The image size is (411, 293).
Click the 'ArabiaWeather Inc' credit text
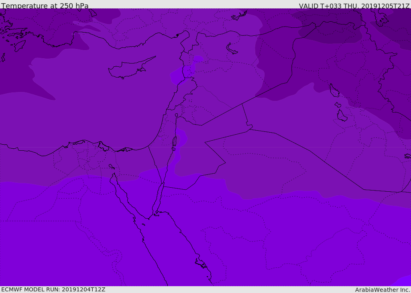pos(382,290)
